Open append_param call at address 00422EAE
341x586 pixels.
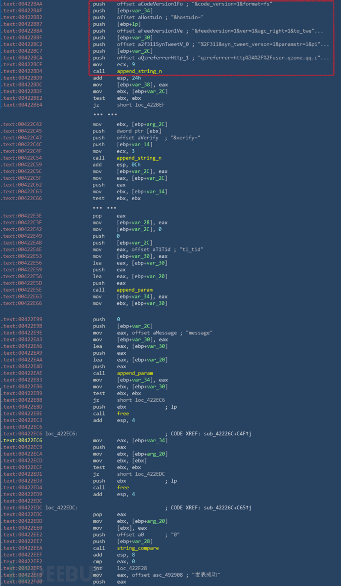(134, 374)
